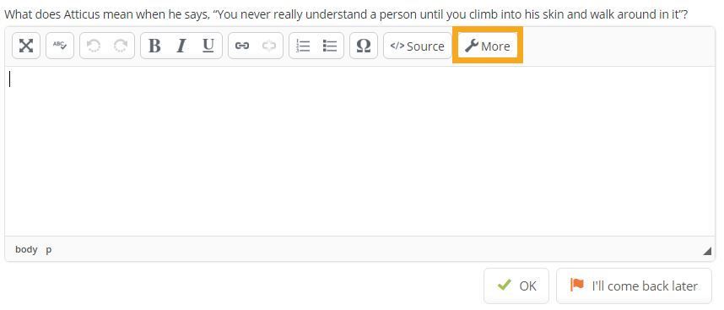Switch to Source view
724x310 pixels.
pyautogui.click(x=418, y=46)
